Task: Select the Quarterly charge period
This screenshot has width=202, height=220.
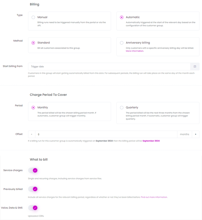Action: (122, 107)
